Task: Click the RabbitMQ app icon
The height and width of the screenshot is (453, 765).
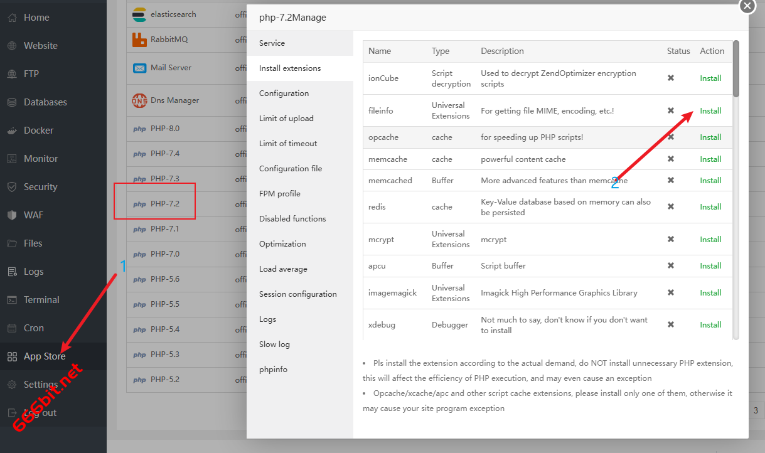Action: 139,40
